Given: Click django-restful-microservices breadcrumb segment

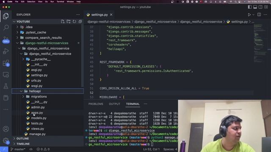Looking at the screenshot, I should point(109,22).
